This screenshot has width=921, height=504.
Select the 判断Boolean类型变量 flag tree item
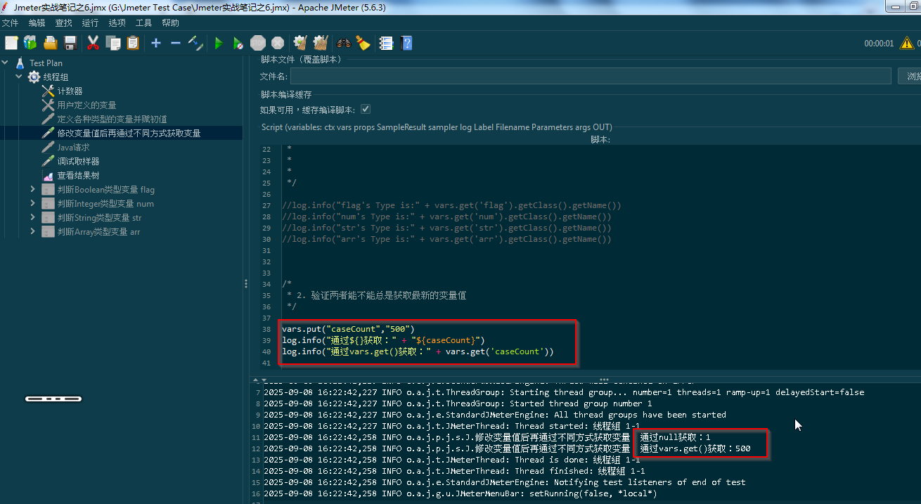pos(105,189)
